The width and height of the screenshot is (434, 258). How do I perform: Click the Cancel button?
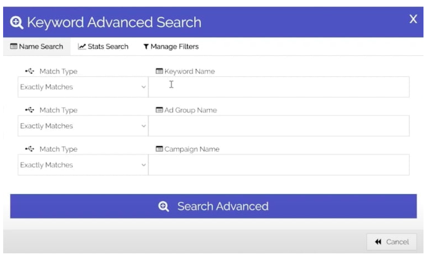(392, 242)
